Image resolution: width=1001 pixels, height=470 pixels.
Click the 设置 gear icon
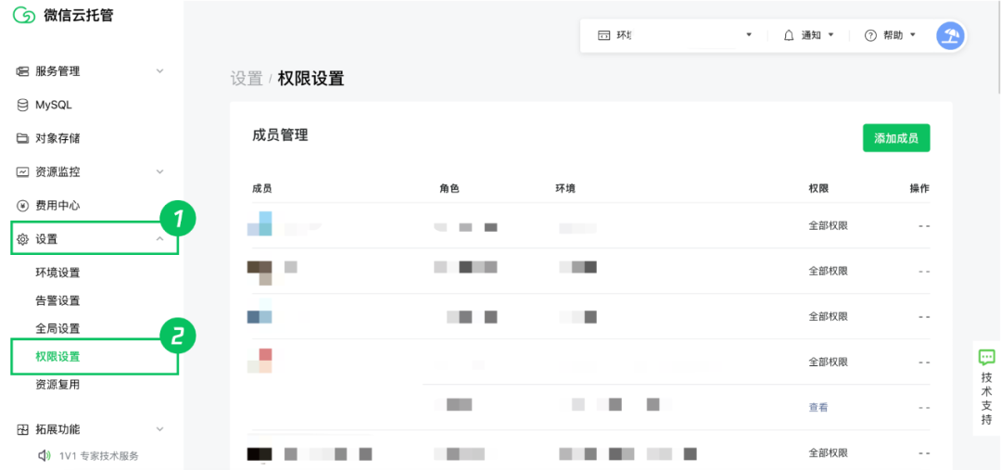22,239
